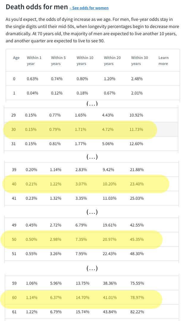Select the 1.14% cell in the age 60 row
The height and width of the screenshot is (321, 183).
31,297
